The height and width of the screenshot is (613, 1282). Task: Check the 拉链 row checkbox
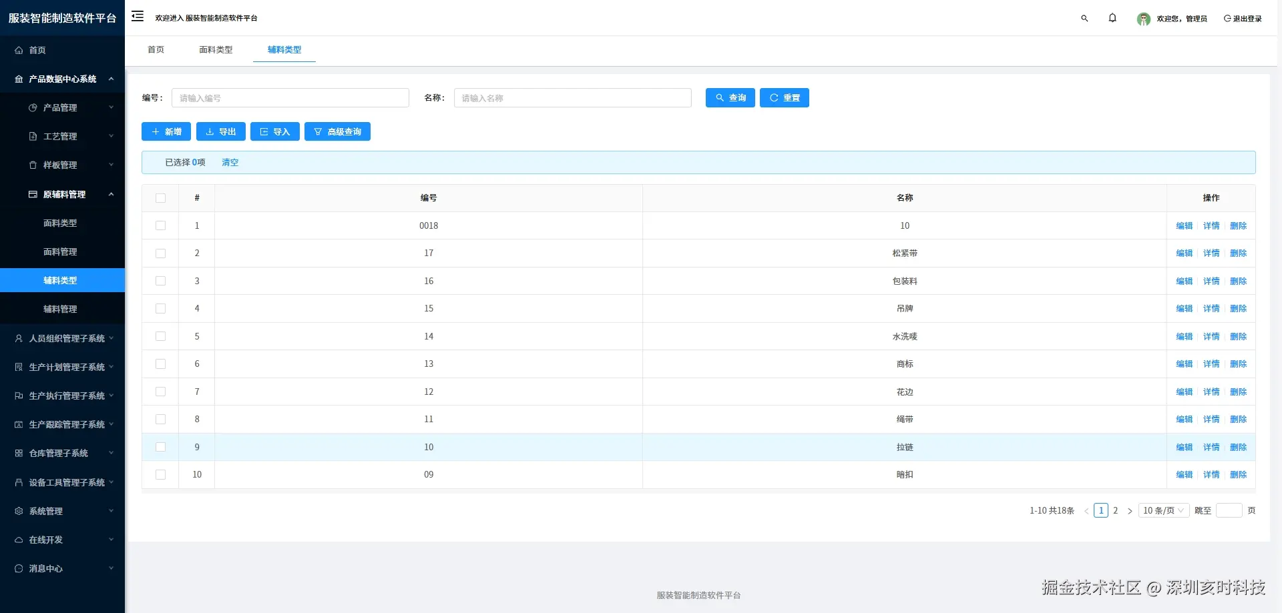pos(160,447)
